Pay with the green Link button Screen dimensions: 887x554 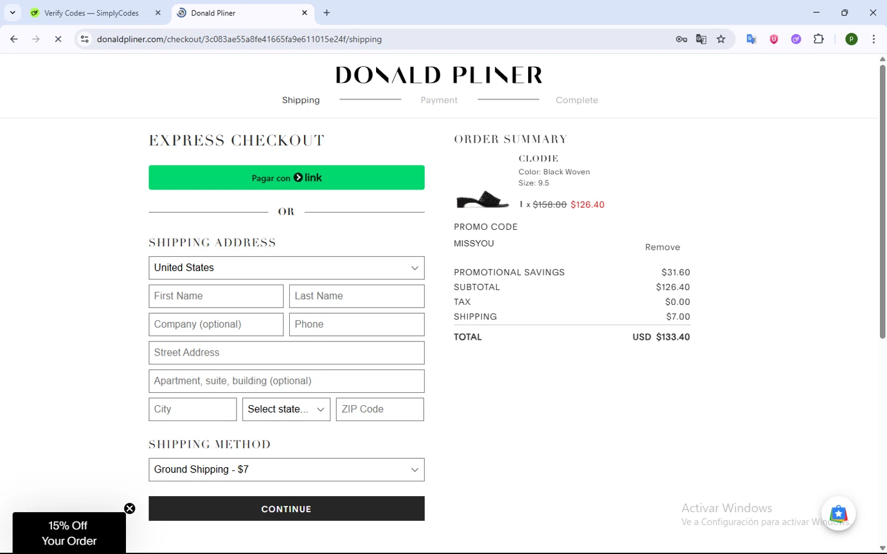click(x=286, y=177)
